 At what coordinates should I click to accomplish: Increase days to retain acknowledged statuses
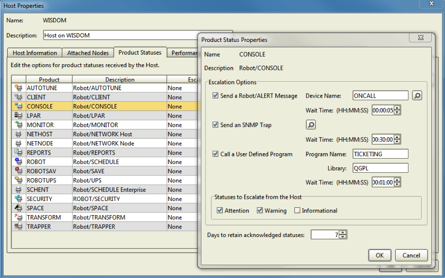coord(343,233)
